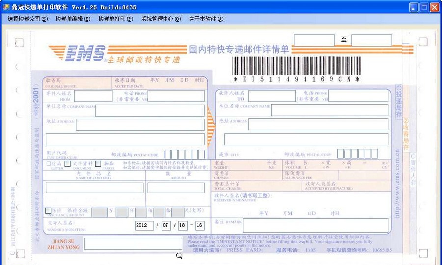
Task: Click the 数量 amount field
Action: tap(176, 188)
